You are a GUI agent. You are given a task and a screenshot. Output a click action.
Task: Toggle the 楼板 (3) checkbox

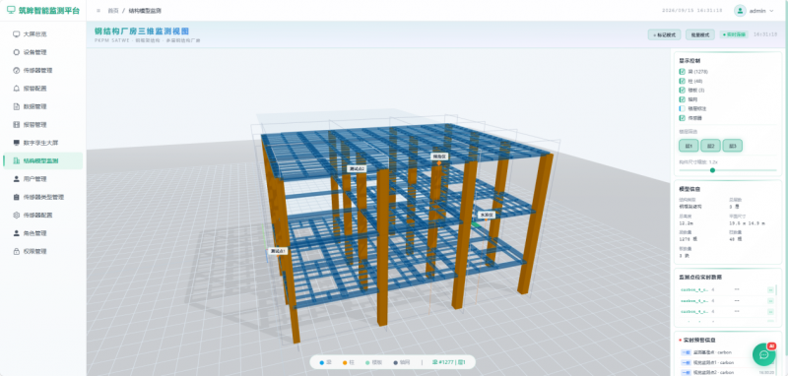(x=682, y=90)
